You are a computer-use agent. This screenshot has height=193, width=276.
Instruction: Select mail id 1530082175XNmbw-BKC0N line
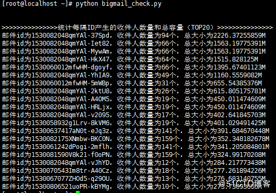[135, 139]
